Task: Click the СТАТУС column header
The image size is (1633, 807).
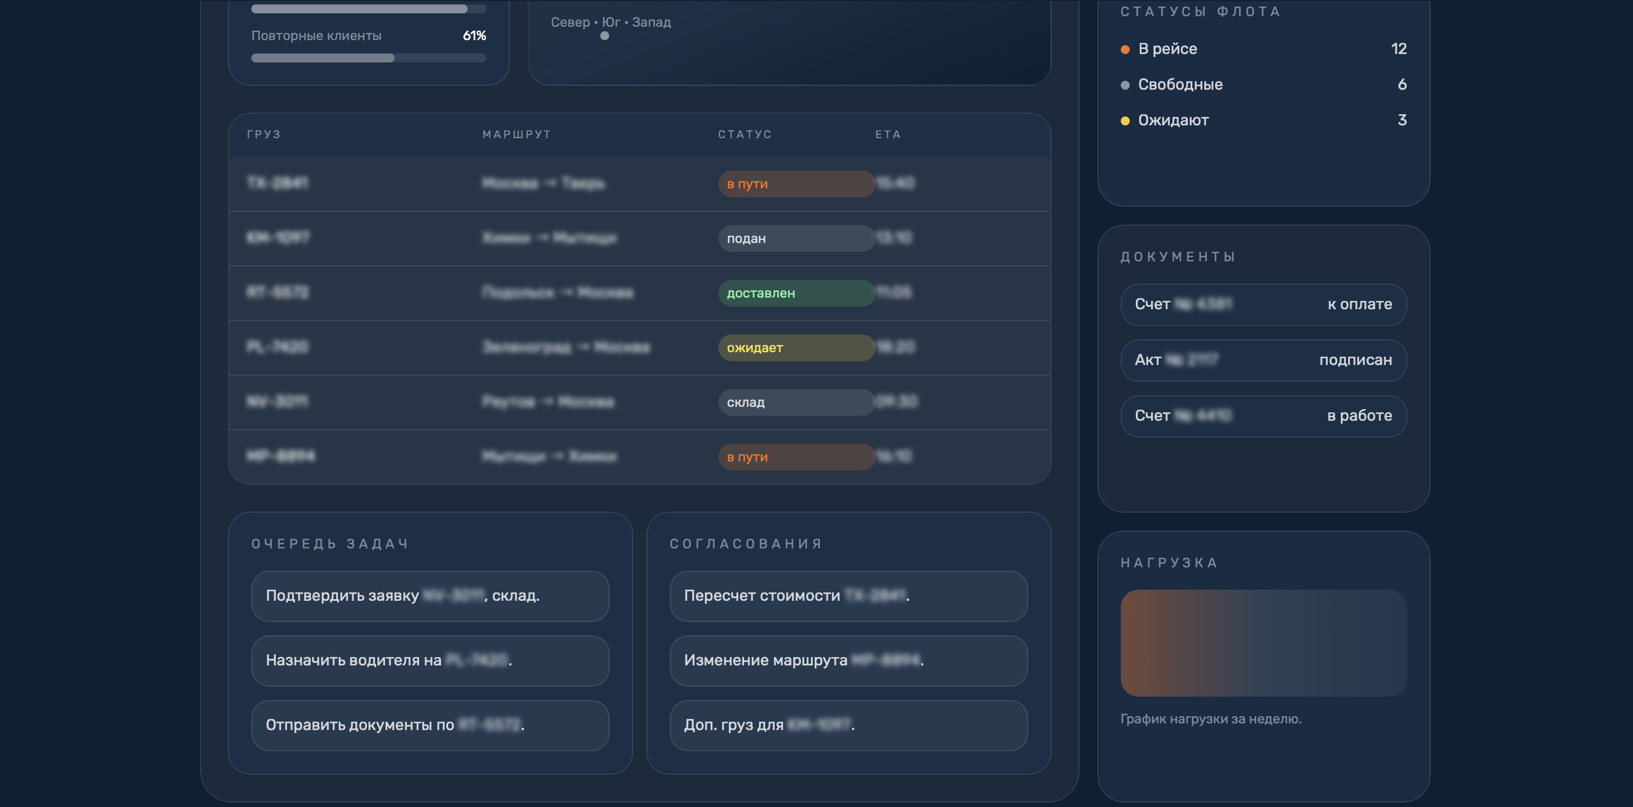Action: click(x=744, y=134)
